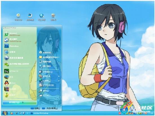Screen dimensions: 155x116
Task: Open My Documents in start menu right pane
Action: [x=45, y=52]
